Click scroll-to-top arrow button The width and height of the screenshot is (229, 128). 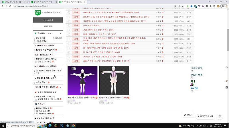coord(220,116)
